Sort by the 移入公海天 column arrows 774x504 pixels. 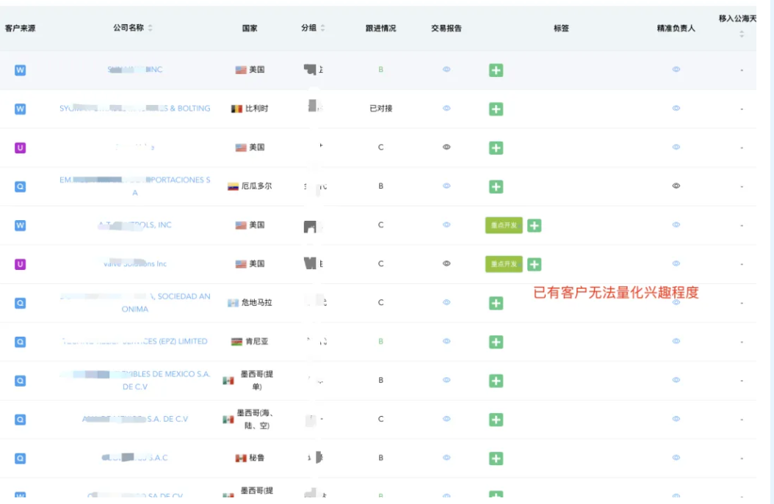pyautogui.click(x=741, y=34)
